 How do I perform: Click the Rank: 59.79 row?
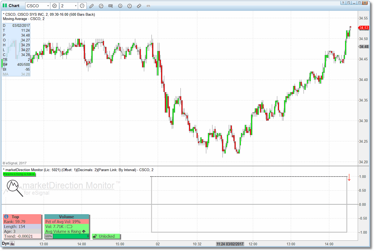(22, 222)
